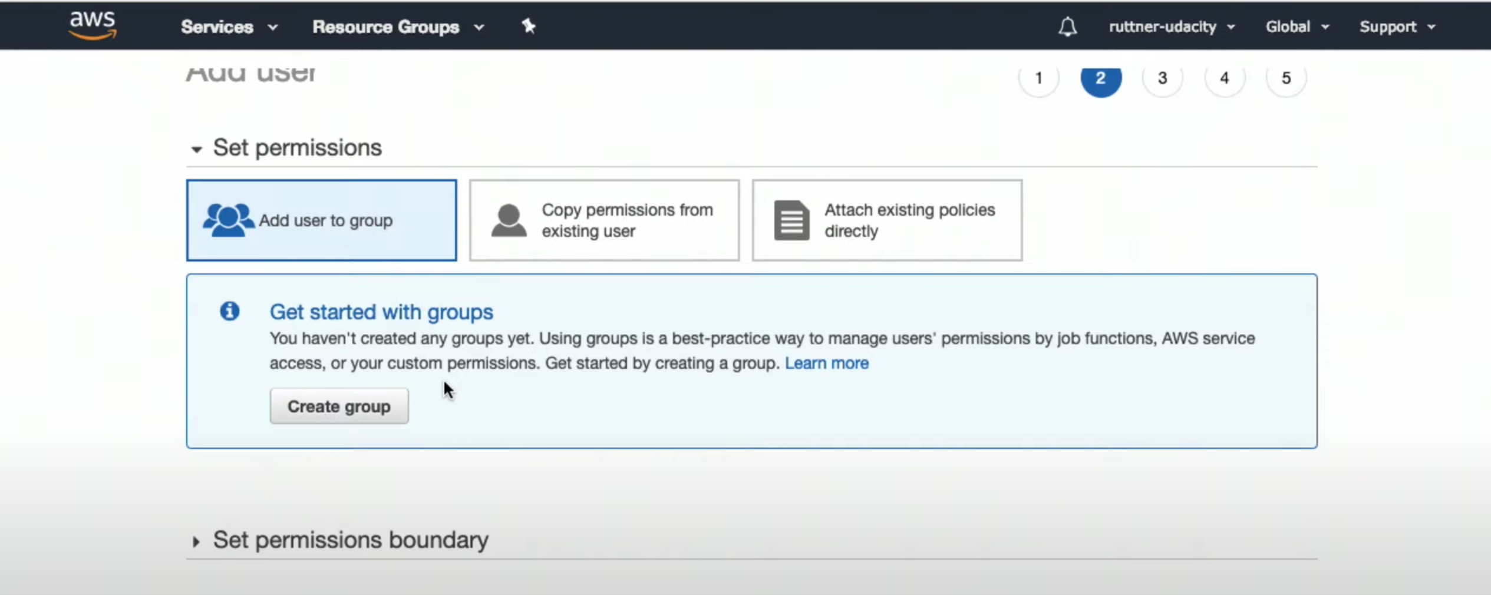Click the blue info icon
1491x595 pixels.
pyautogui.click(x=230, y=310)
